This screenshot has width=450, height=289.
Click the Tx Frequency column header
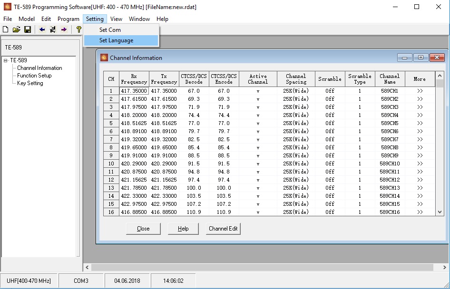pyautogui.click(x=164, y=79)
